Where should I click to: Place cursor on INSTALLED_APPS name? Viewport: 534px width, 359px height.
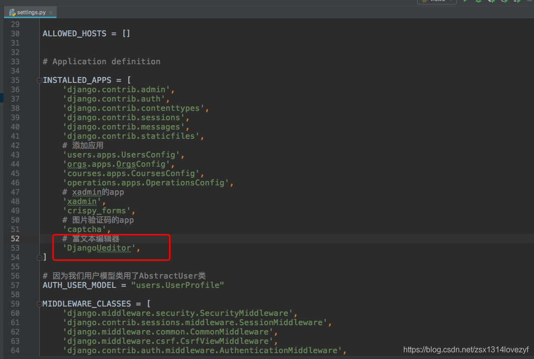point(77,80)
